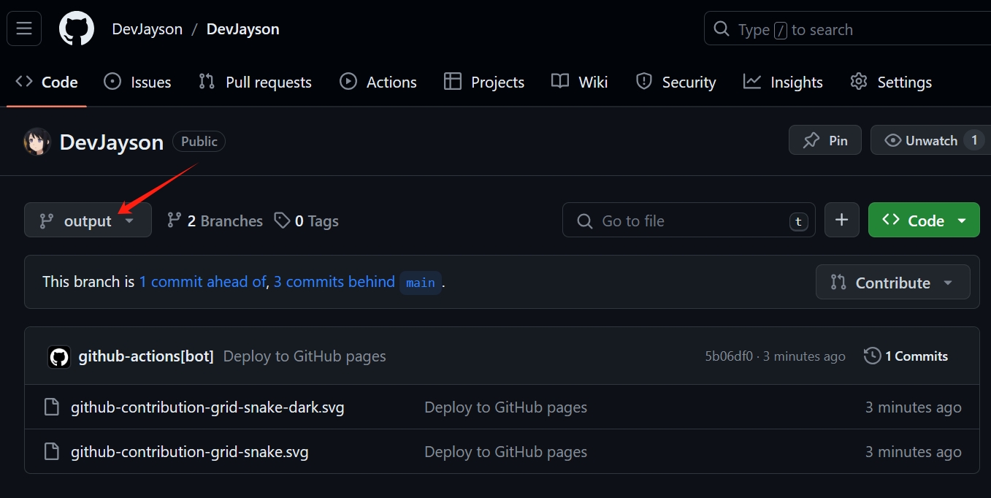Click file icon for github-contribution-grid-snake-dark.svg
Viewport: 991px width, 498px height.
click(51, 407)
